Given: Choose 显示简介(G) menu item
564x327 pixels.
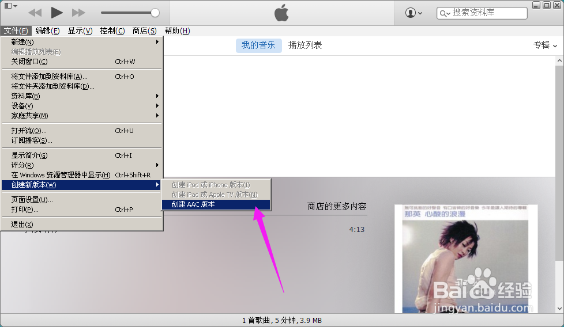Looking at the screenshot, I should (x=82, y=155).
